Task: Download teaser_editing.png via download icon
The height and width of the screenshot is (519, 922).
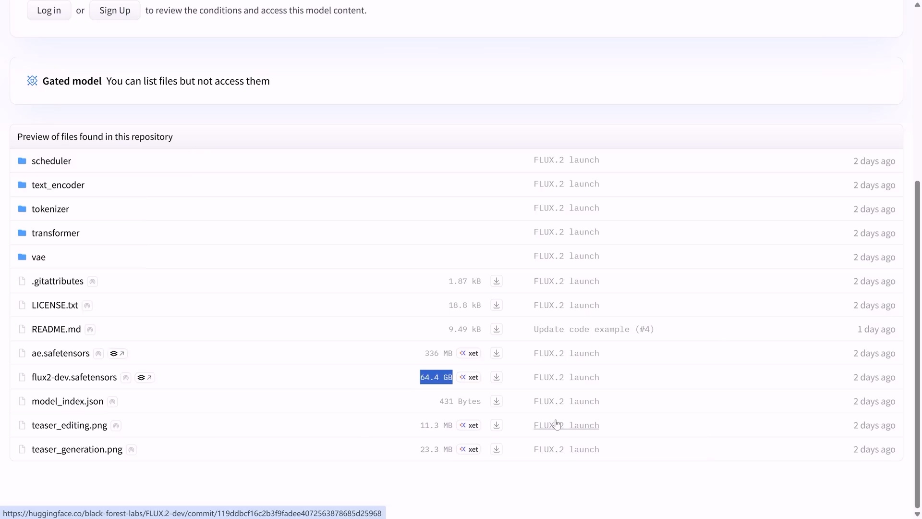Action: 497,425
